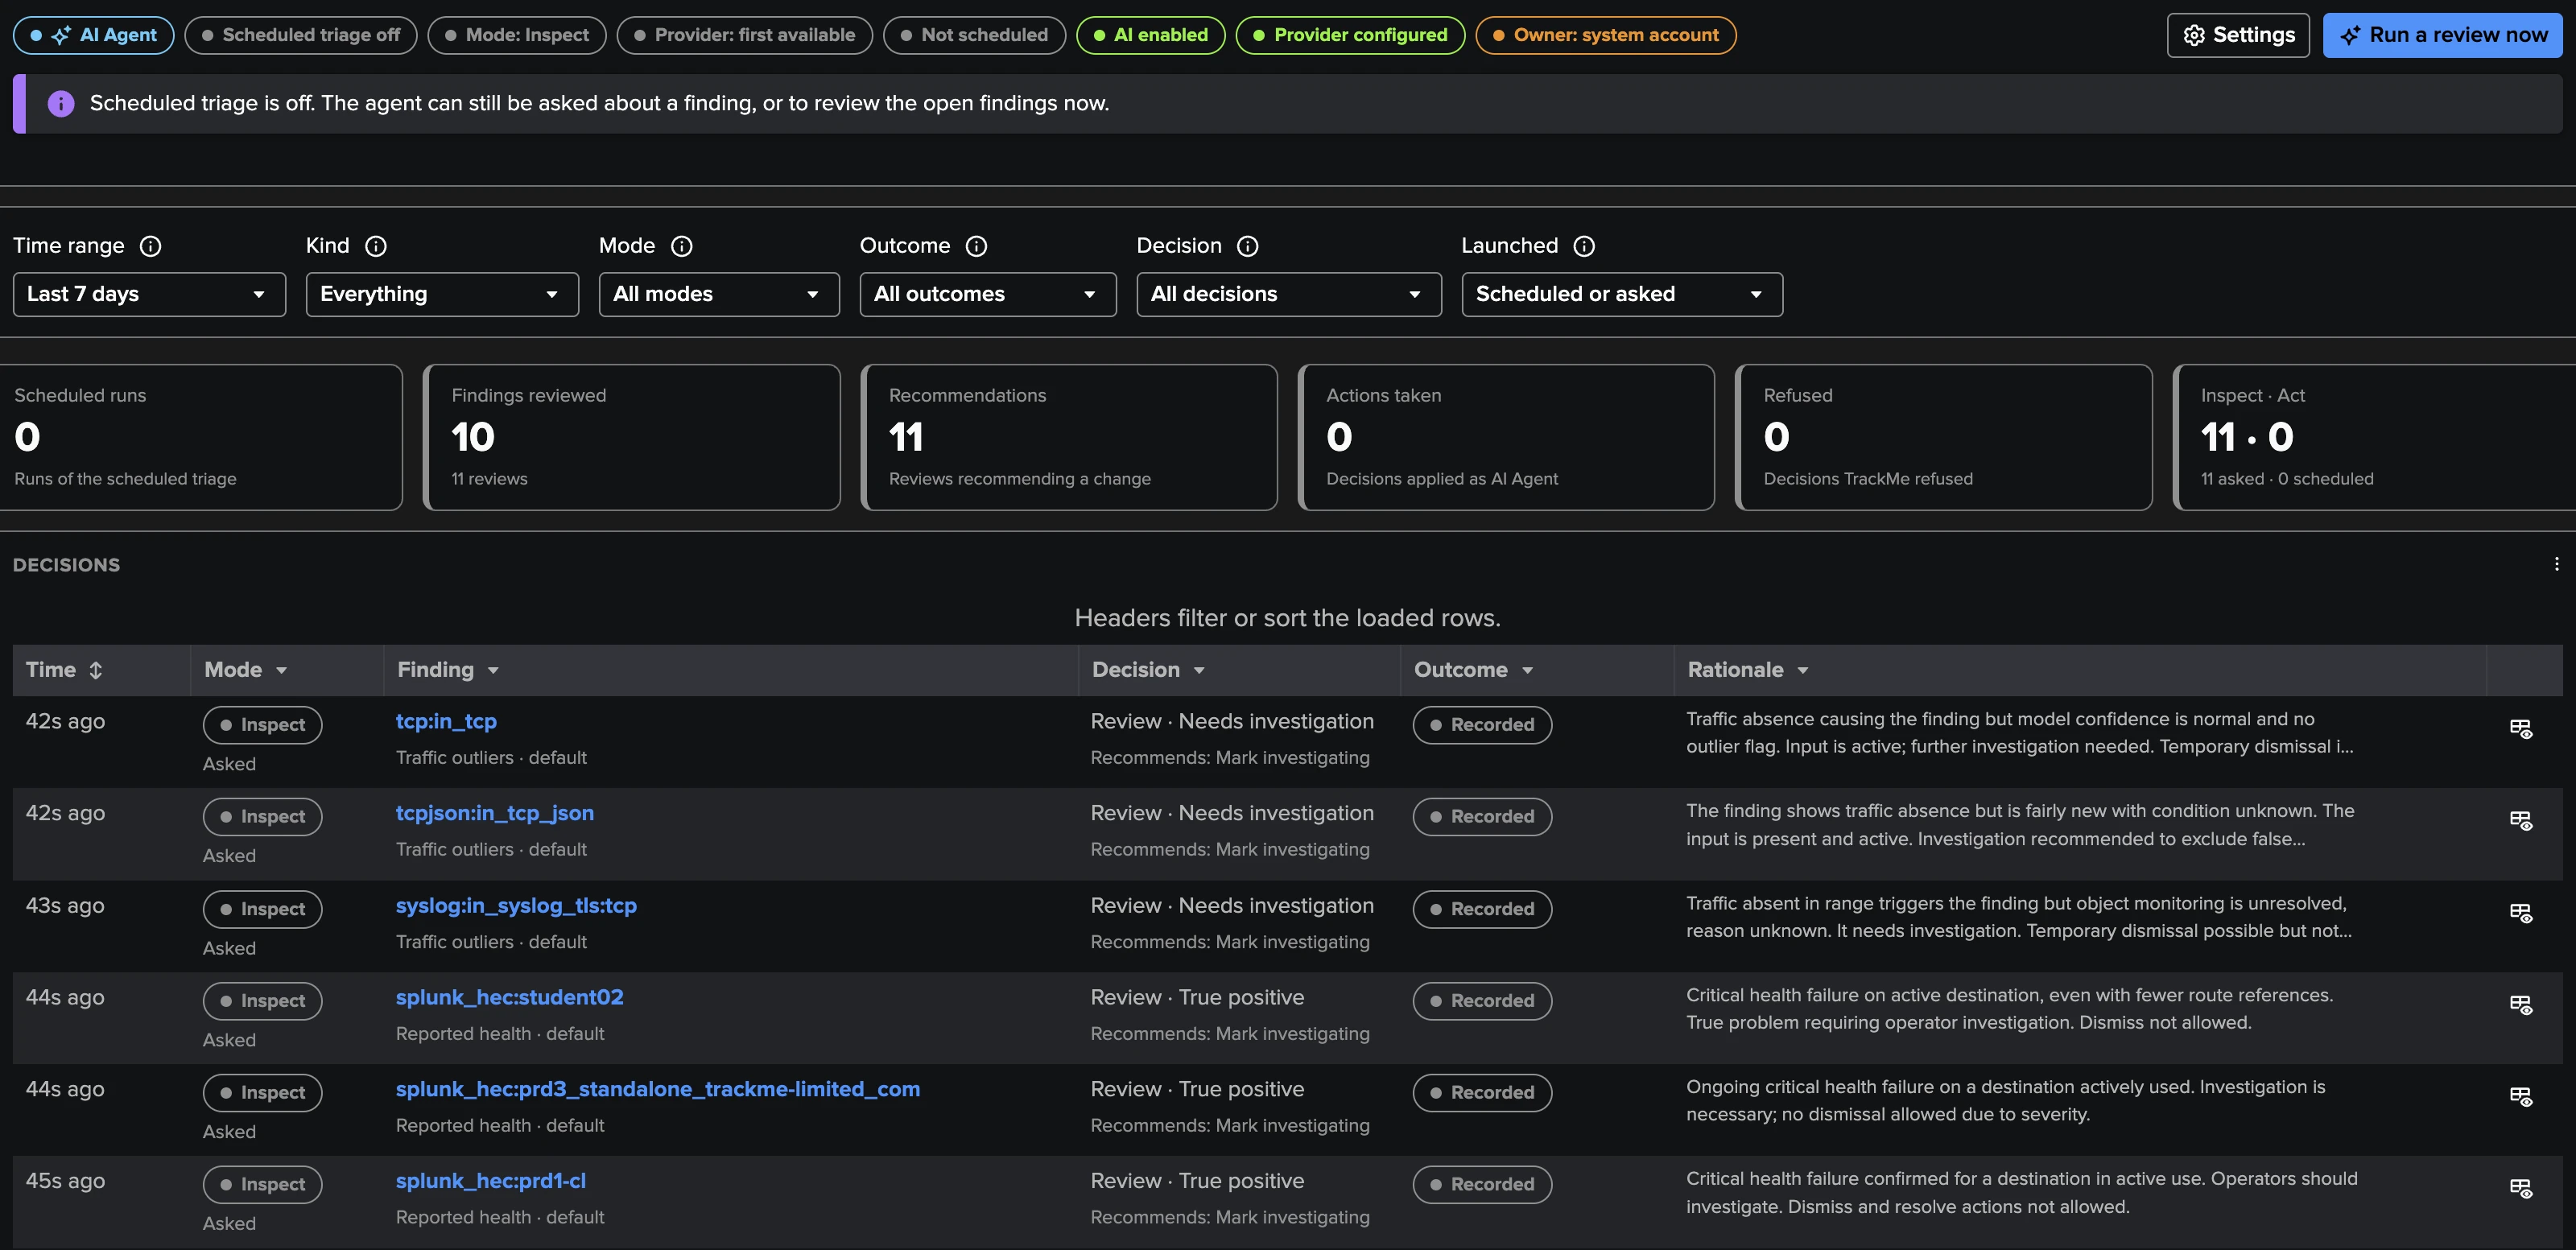Screen dimensions: 2576x1250
Task: Open the All modes dropdown
Action: coord(719,294)
